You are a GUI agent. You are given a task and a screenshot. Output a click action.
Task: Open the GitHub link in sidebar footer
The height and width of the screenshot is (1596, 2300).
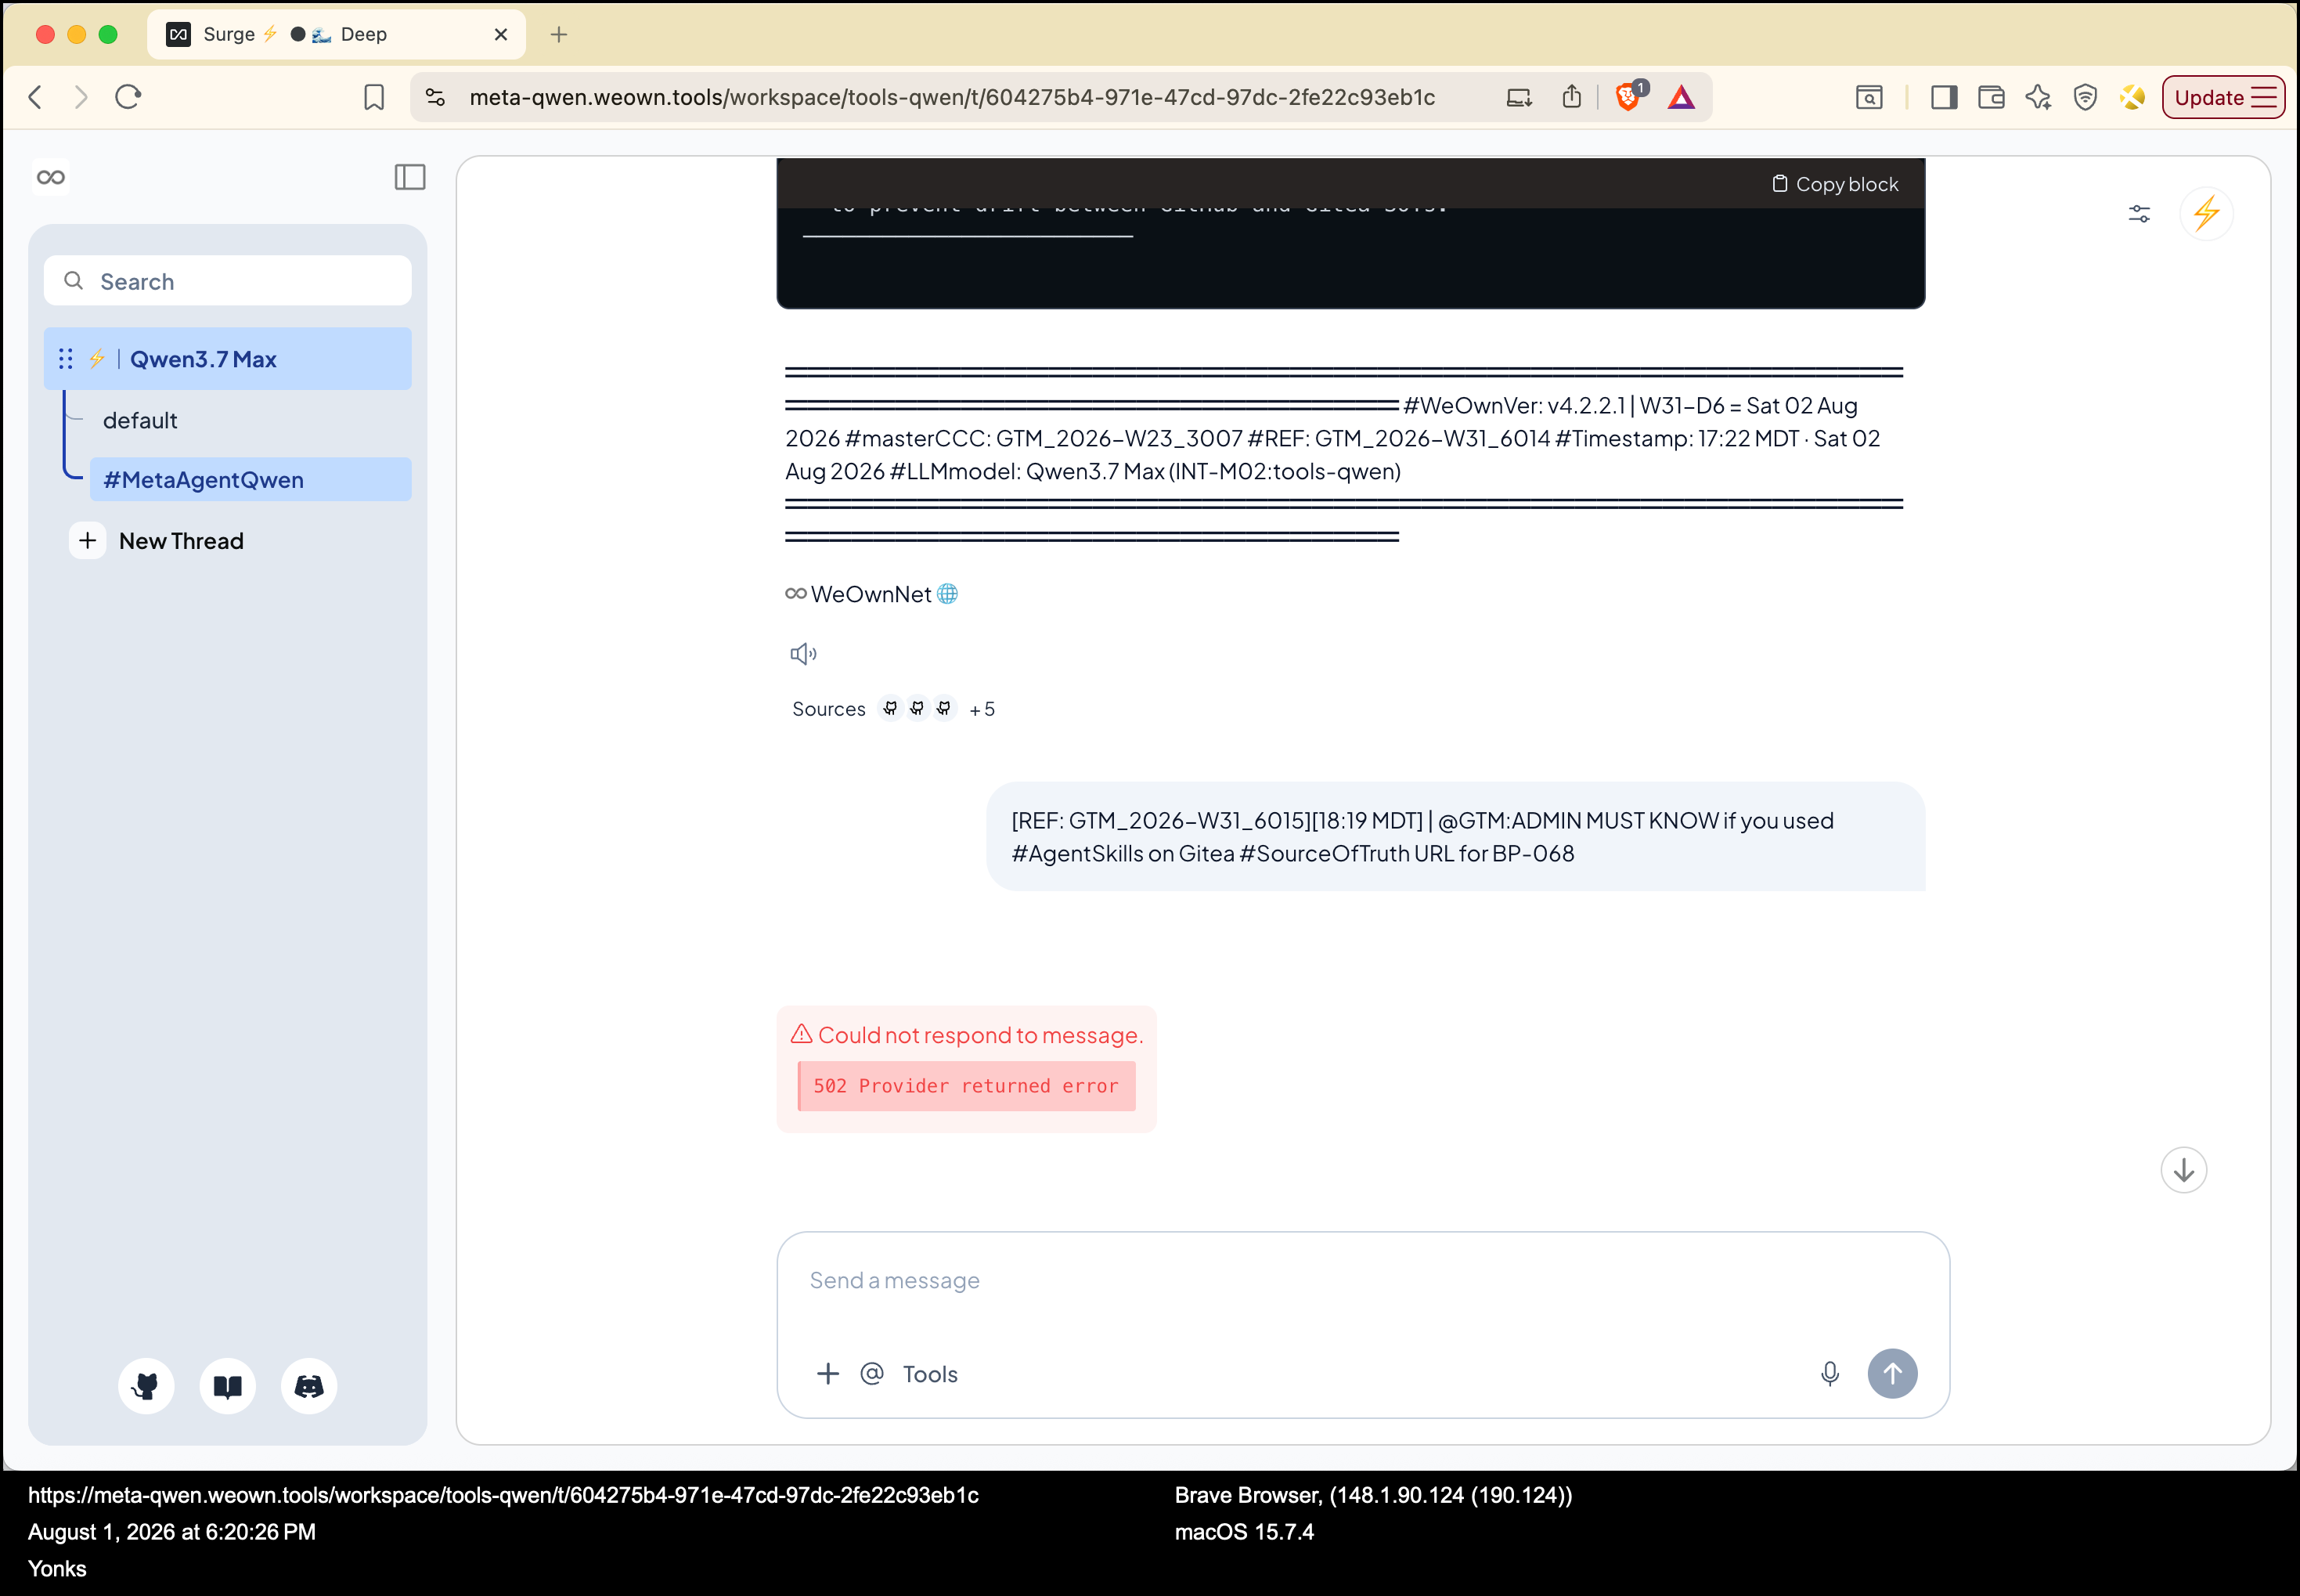(146, 1386)
